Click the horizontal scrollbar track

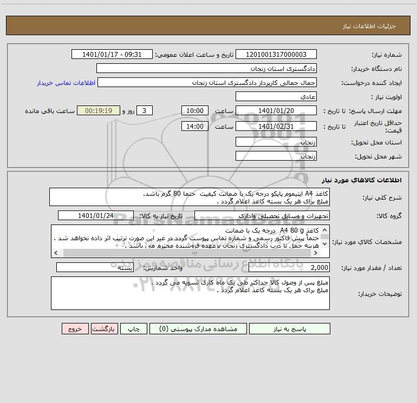[187, 253]
